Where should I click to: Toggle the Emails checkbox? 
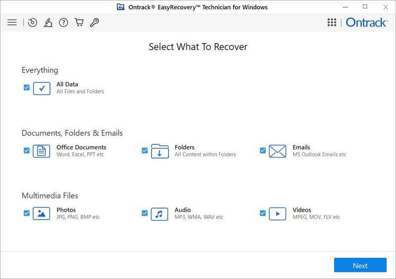point(263,151)
